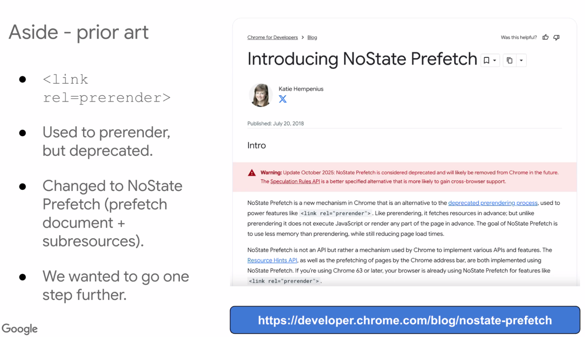585x337 pixels.
Task: Follow the deprecated prerendering process link
Action: (493, 203)
